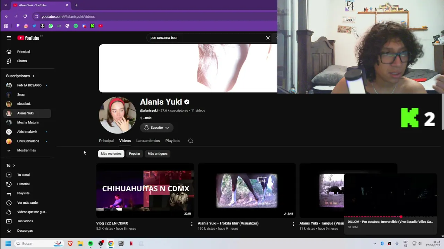Open the Suscrito notification dropdown
The image size is (444, 249).
[x=157, y=128]
